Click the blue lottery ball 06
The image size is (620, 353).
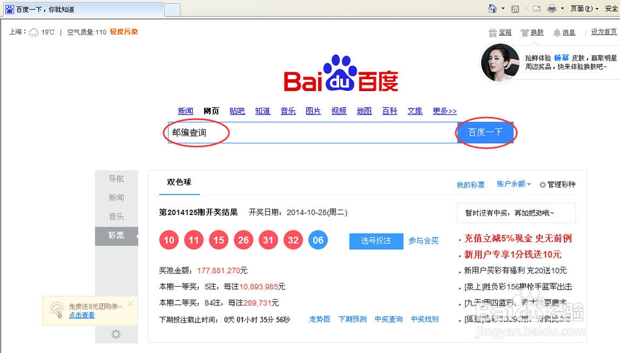tap(318, 240)
